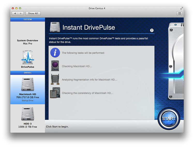Click 'Checking Macintosh HD...' task text
Image resolution: width=194 pixels, height=147 pixels.
point(77,66)
